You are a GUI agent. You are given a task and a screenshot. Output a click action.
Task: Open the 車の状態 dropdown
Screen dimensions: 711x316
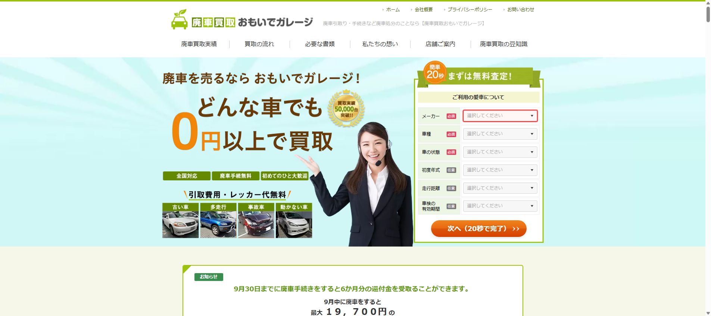click(x=500, y=152)
